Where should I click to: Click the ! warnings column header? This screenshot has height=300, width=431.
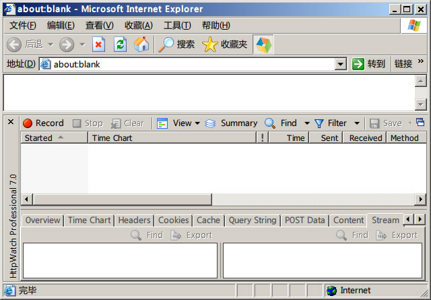263,138
